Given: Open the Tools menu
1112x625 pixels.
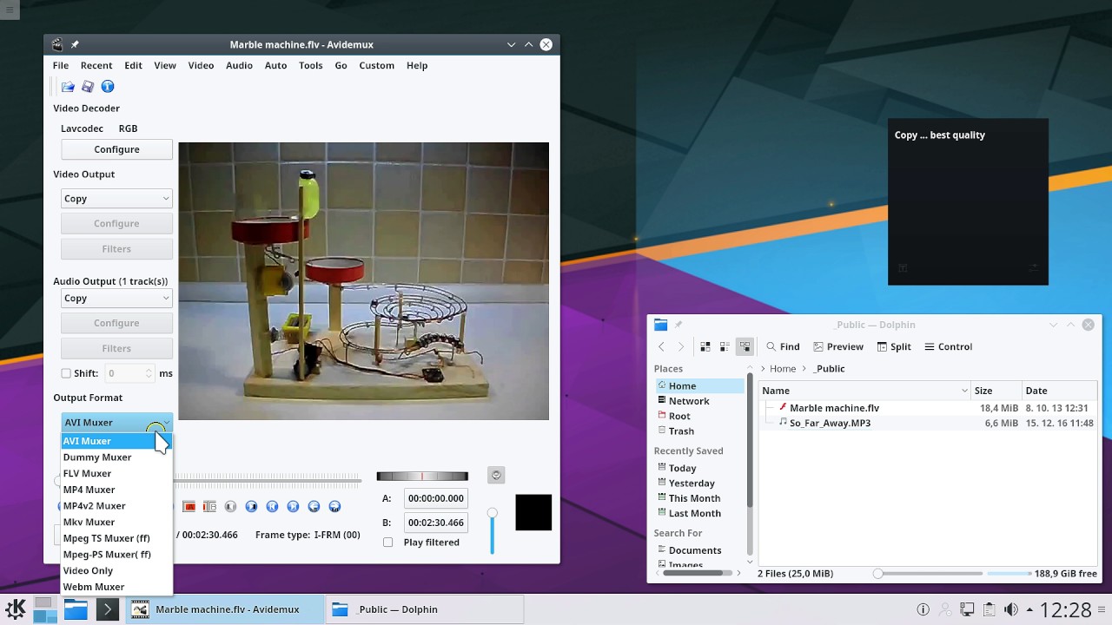Looking at the screenshot, I should 310,66.
